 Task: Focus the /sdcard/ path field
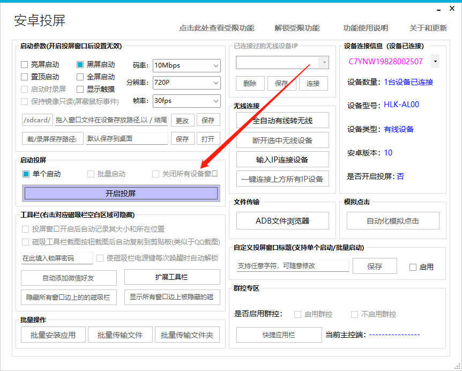[x=38, y=120]
